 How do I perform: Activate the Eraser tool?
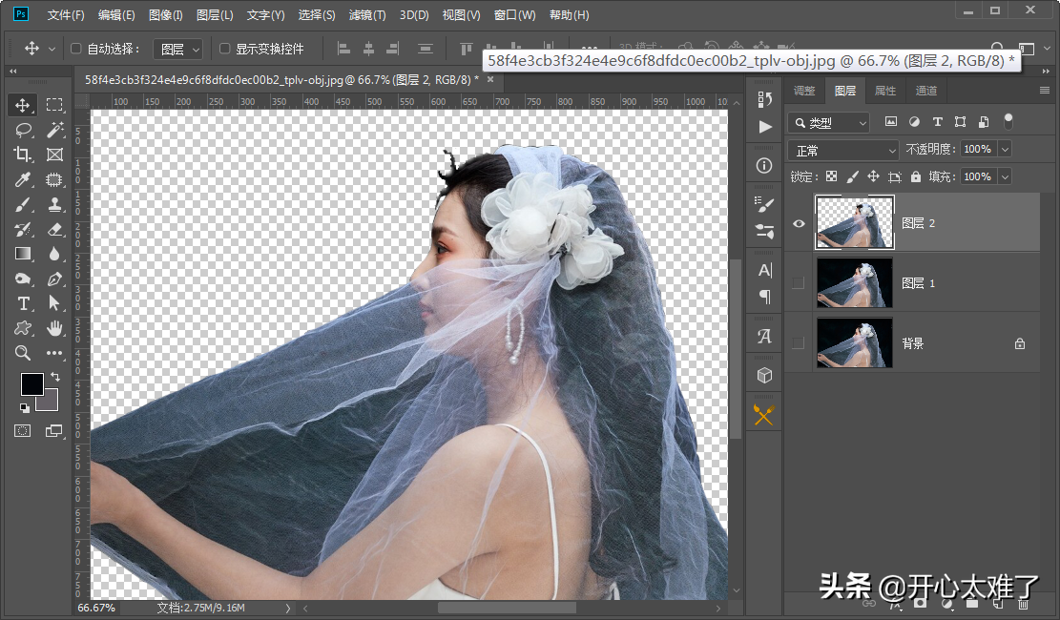(54, 229)
